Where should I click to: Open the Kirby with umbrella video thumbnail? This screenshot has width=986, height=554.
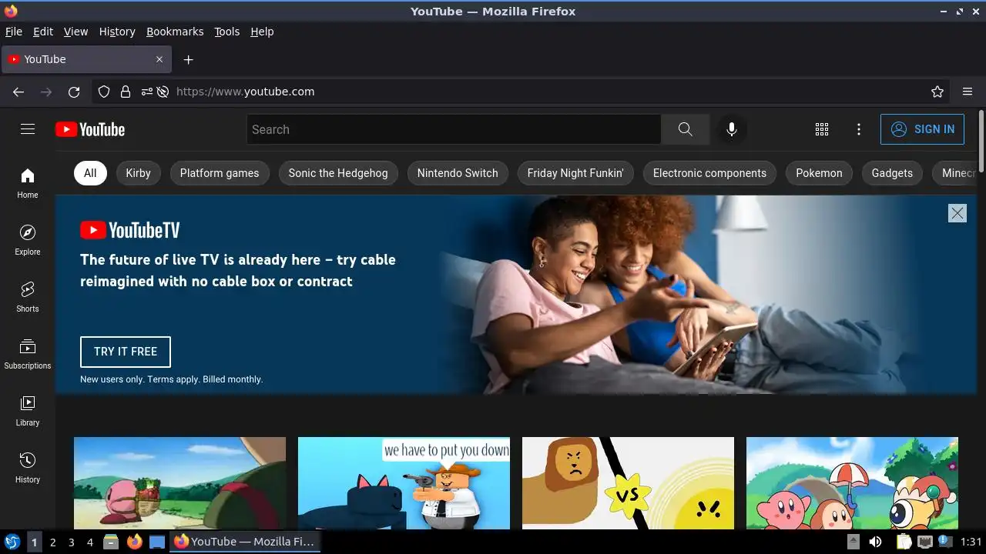point(852,483)
